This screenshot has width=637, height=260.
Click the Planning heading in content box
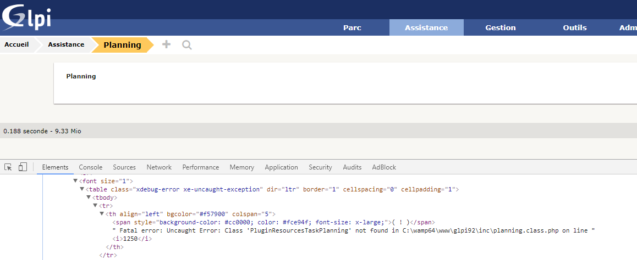(x=81, y=76)
